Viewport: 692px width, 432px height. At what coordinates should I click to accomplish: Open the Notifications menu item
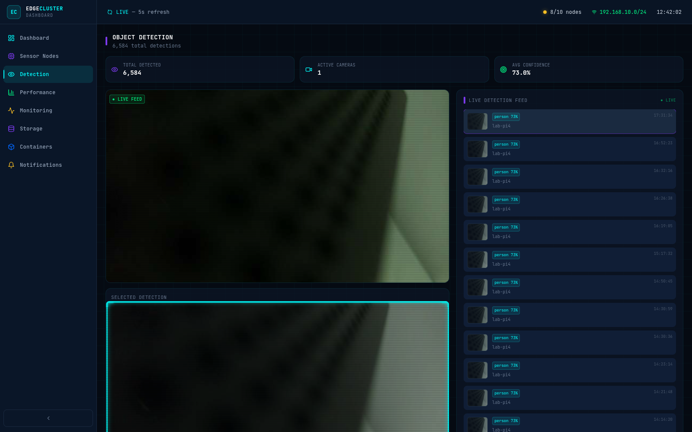(48, 165)
